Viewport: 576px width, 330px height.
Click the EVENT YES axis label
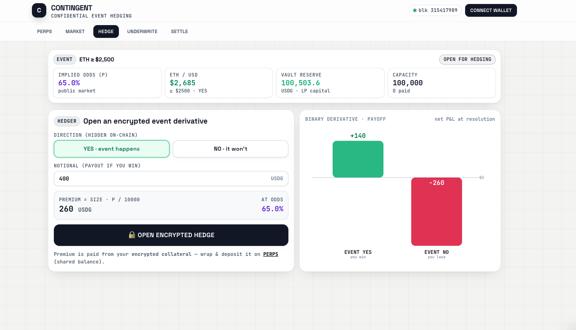click(x=358, y=252)
